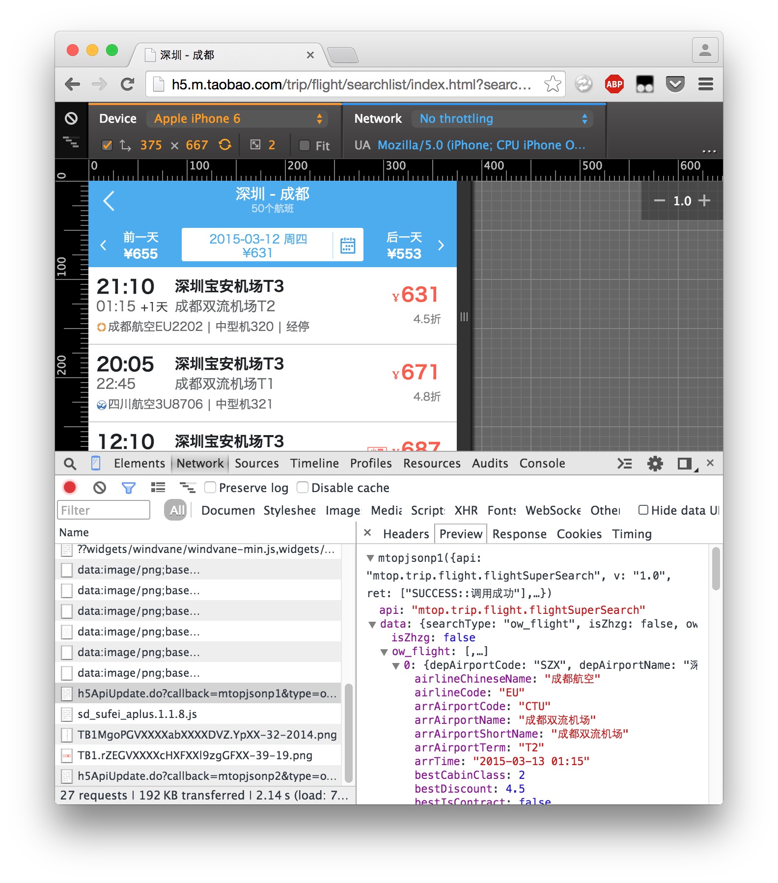Clear the network log with circle-slash icon
The image size is (778, 883).
[100, 487]
